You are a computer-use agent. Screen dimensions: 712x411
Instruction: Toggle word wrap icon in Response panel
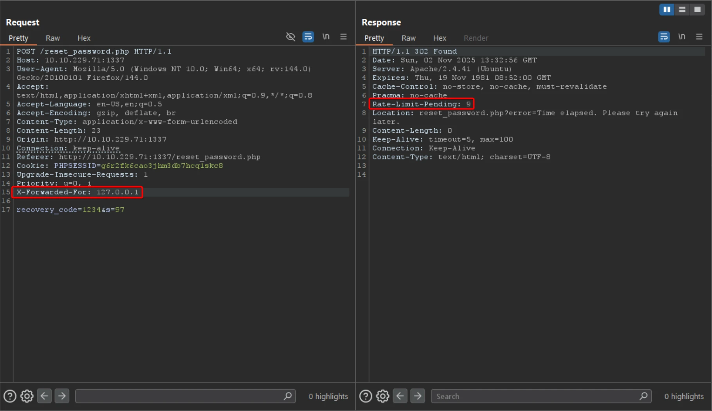click(x=664, y=37)
